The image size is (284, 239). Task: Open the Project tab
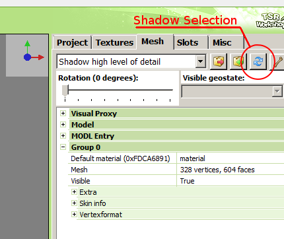[x=72, y=42]
